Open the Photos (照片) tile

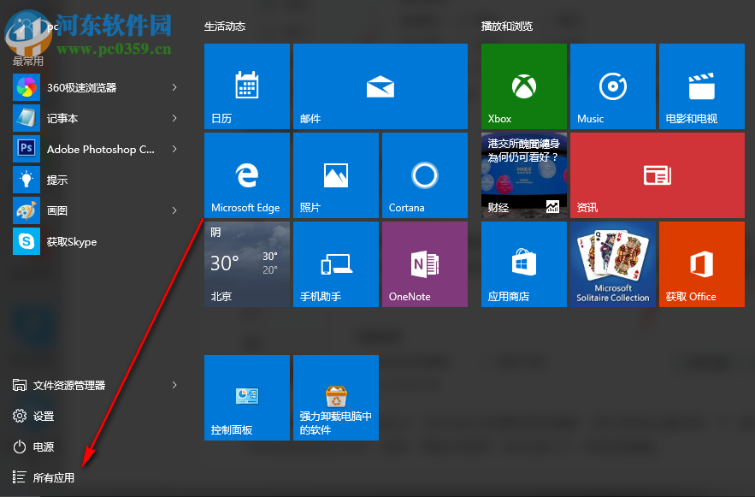pos(336,175)
